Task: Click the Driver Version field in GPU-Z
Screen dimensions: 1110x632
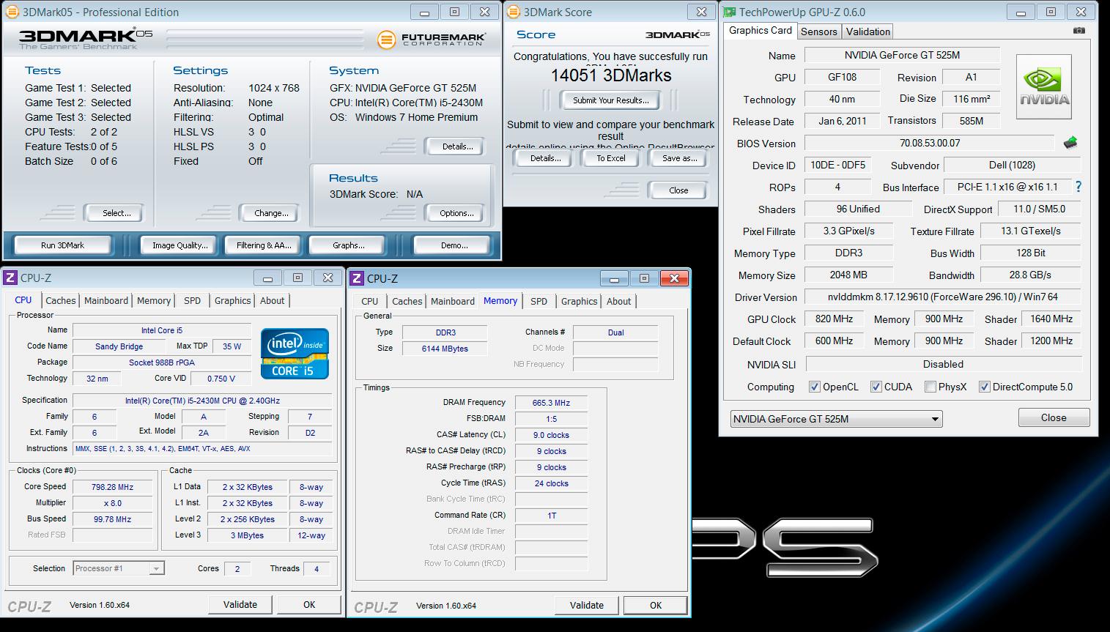Action: point(942,297)
